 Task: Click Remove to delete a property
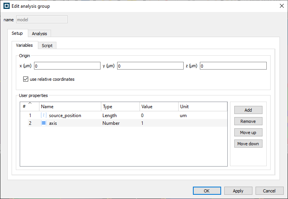click(x=248, y=121)
